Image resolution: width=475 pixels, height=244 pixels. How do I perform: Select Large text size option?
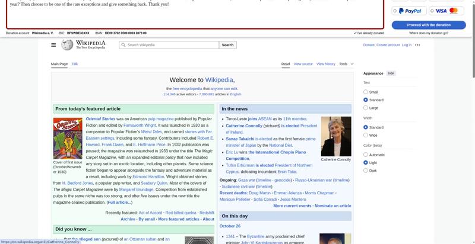[366, 108]
